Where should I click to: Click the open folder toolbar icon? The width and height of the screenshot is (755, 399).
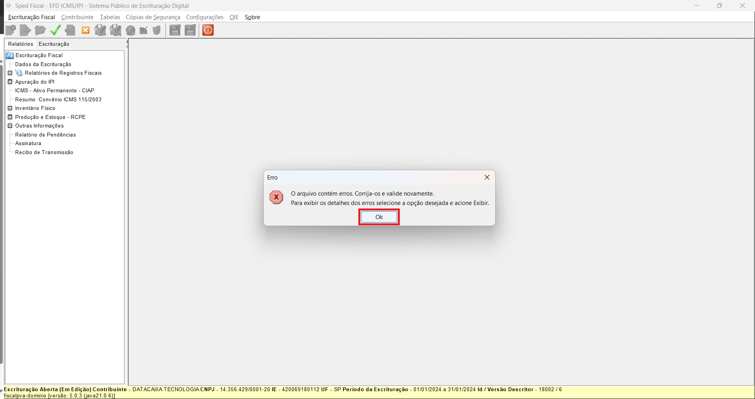tap(40, 30)
